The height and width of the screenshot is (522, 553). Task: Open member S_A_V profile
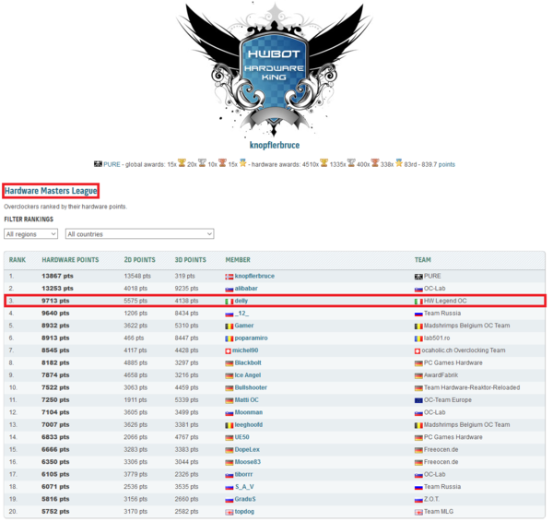click(x=244, y=487)
